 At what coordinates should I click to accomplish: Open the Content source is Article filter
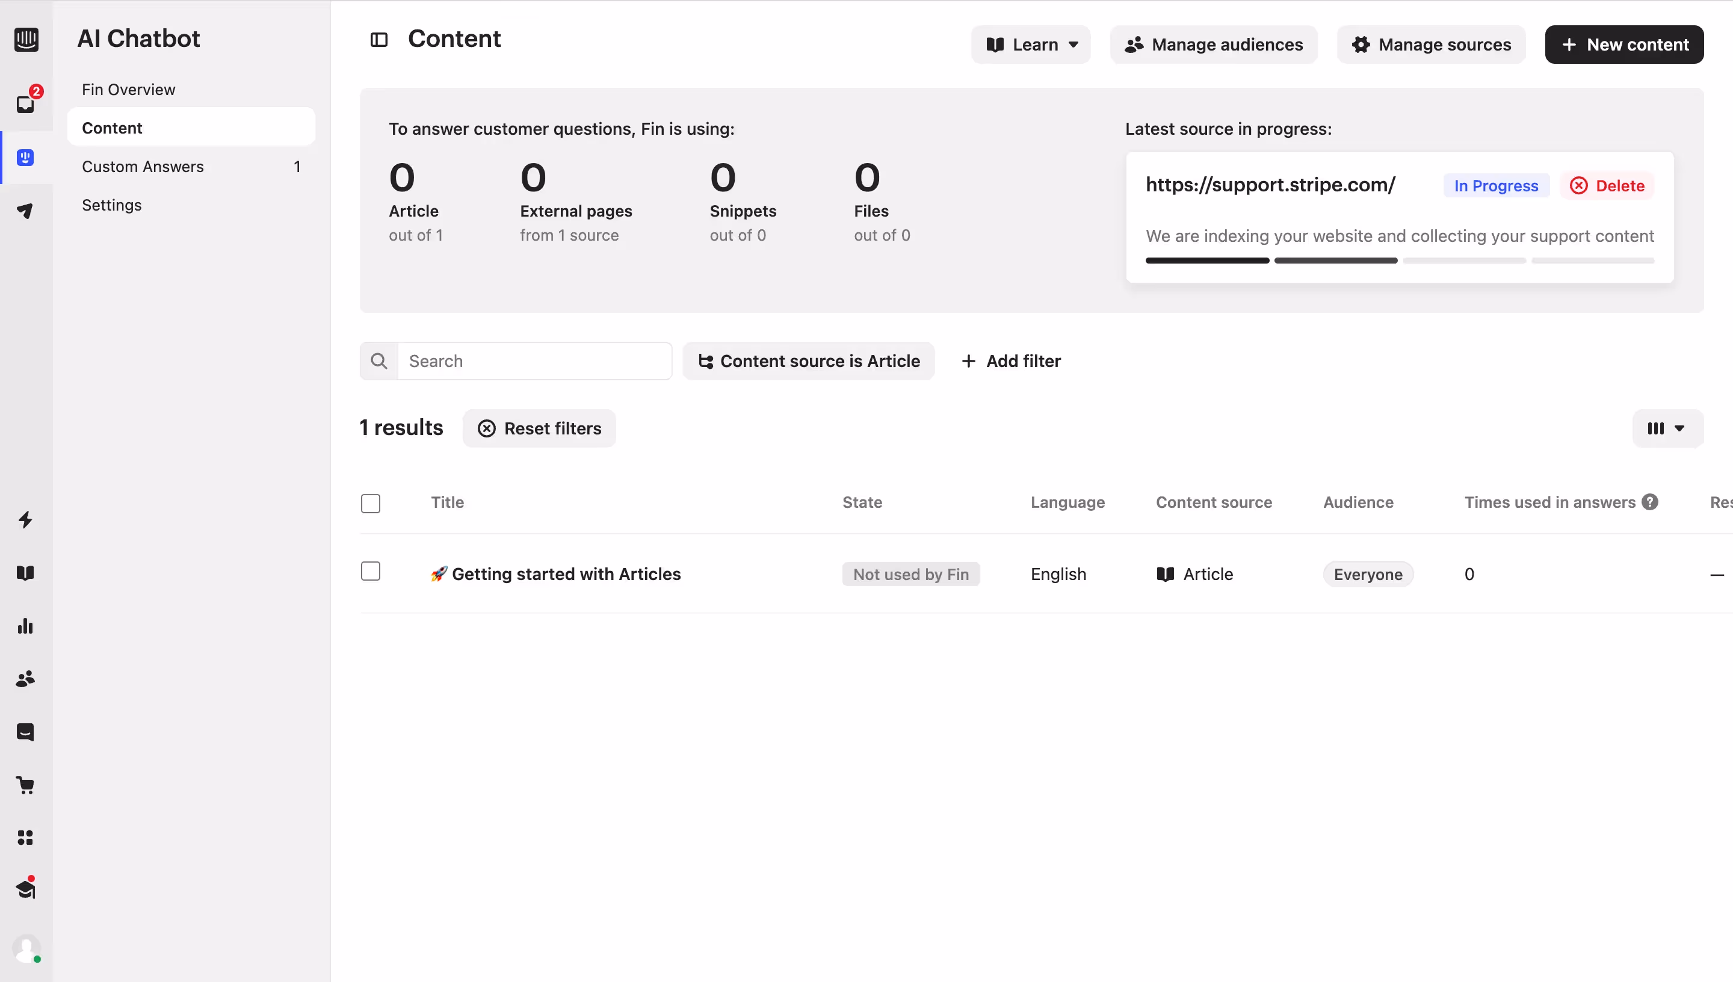pos(809,361)
